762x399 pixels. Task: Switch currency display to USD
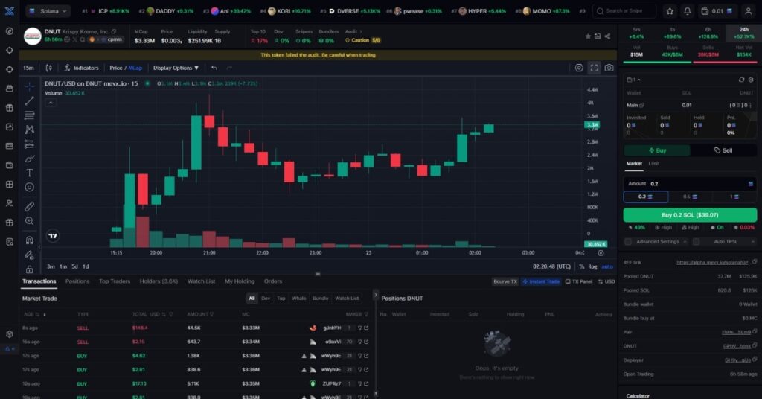606,281
